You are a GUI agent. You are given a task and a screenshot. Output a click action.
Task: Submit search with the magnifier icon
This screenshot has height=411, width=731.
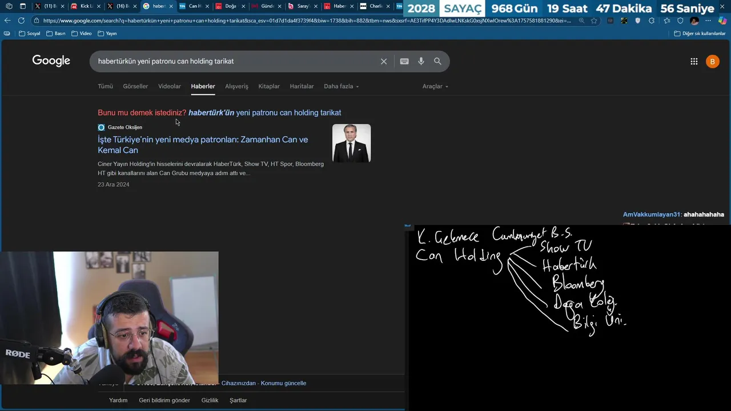pyautogui.click(x=437, y=61)
